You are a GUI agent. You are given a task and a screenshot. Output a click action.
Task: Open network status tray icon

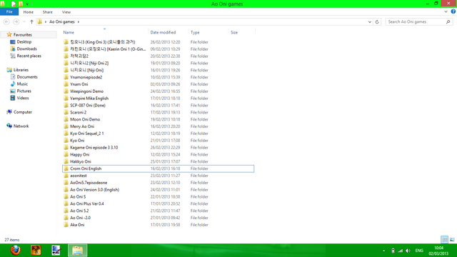401,251
